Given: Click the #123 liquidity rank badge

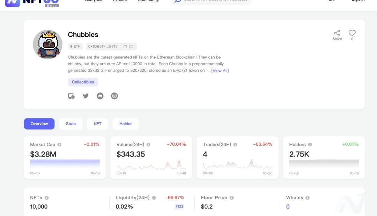Looking at the screenshot, I should pyautogui.click(x=179, y=207).
